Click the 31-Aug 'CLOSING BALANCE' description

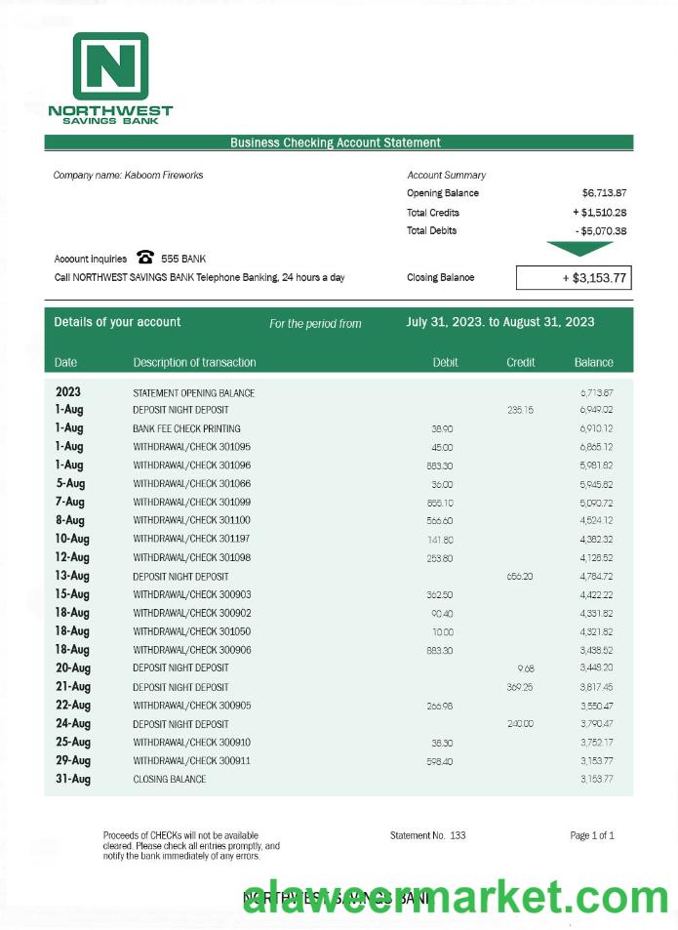pos(170,780)
